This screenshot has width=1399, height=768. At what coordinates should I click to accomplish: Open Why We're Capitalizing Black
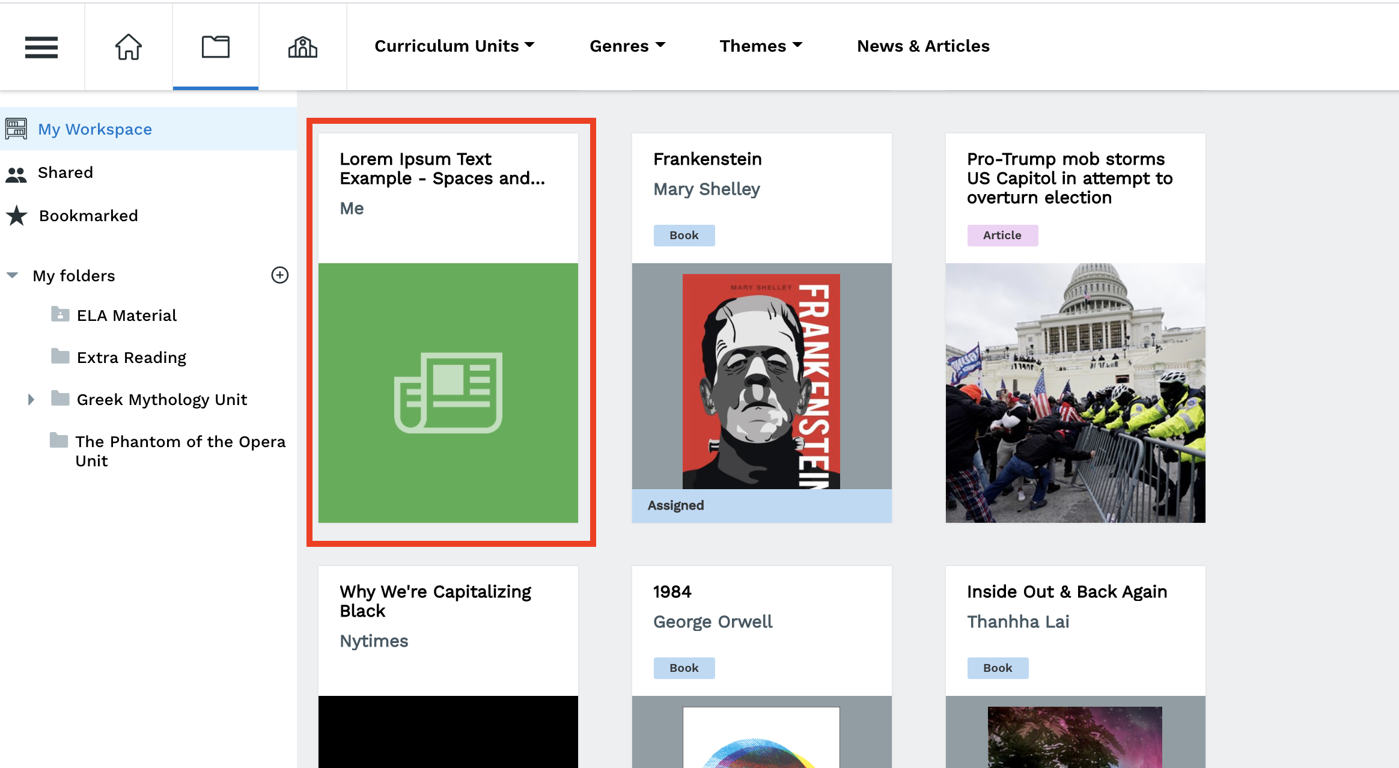435,602
